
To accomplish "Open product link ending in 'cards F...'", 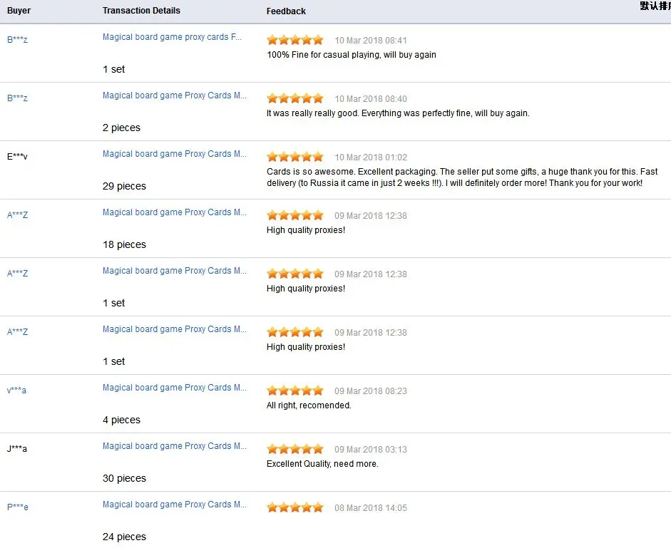I will coord(172,37).
